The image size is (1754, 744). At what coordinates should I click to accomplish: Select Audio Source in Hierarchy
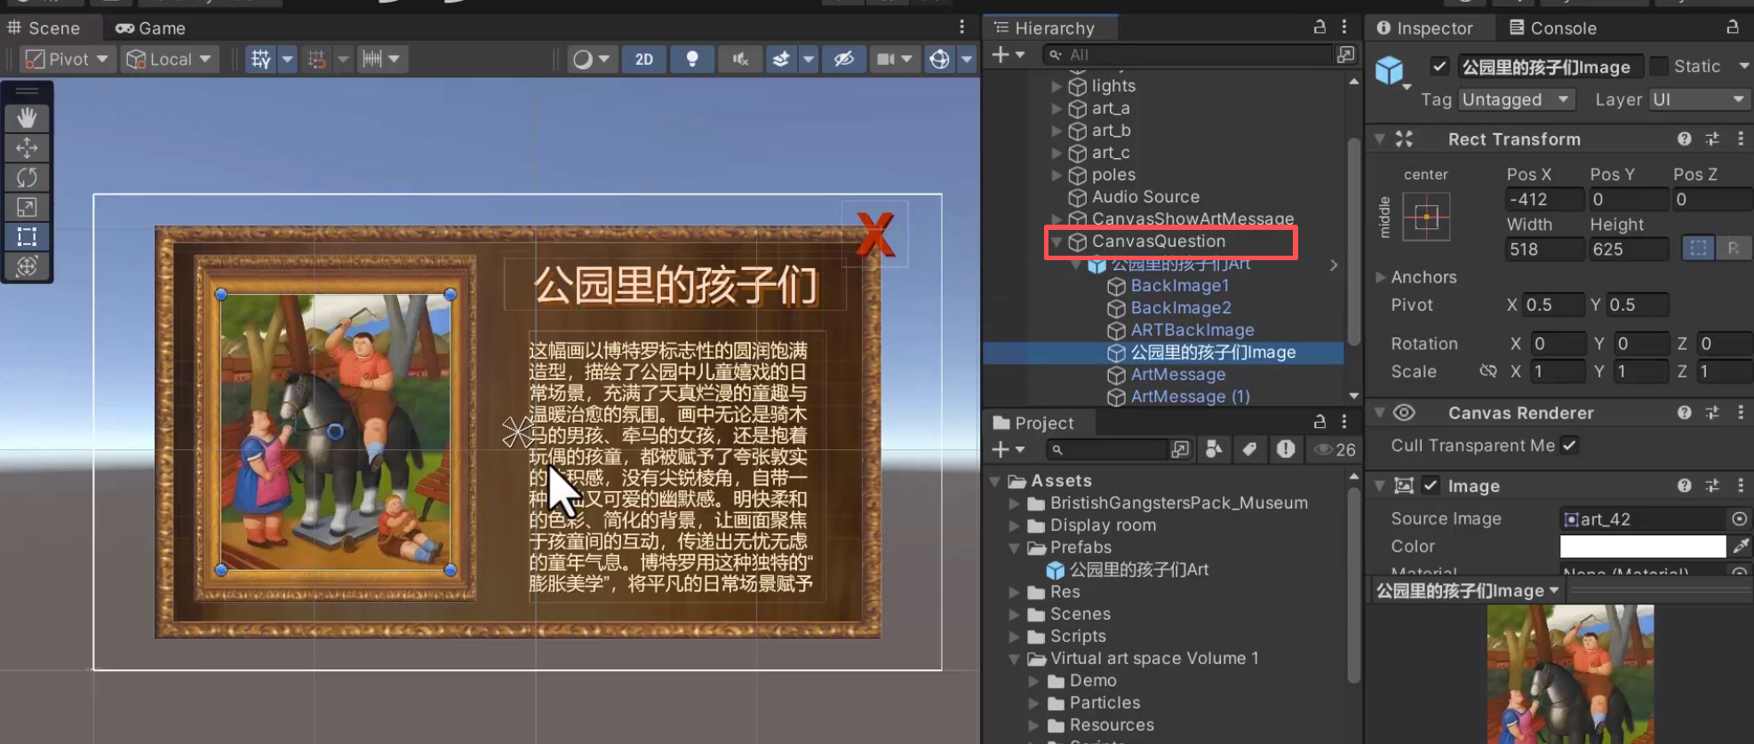point(1145,197)
